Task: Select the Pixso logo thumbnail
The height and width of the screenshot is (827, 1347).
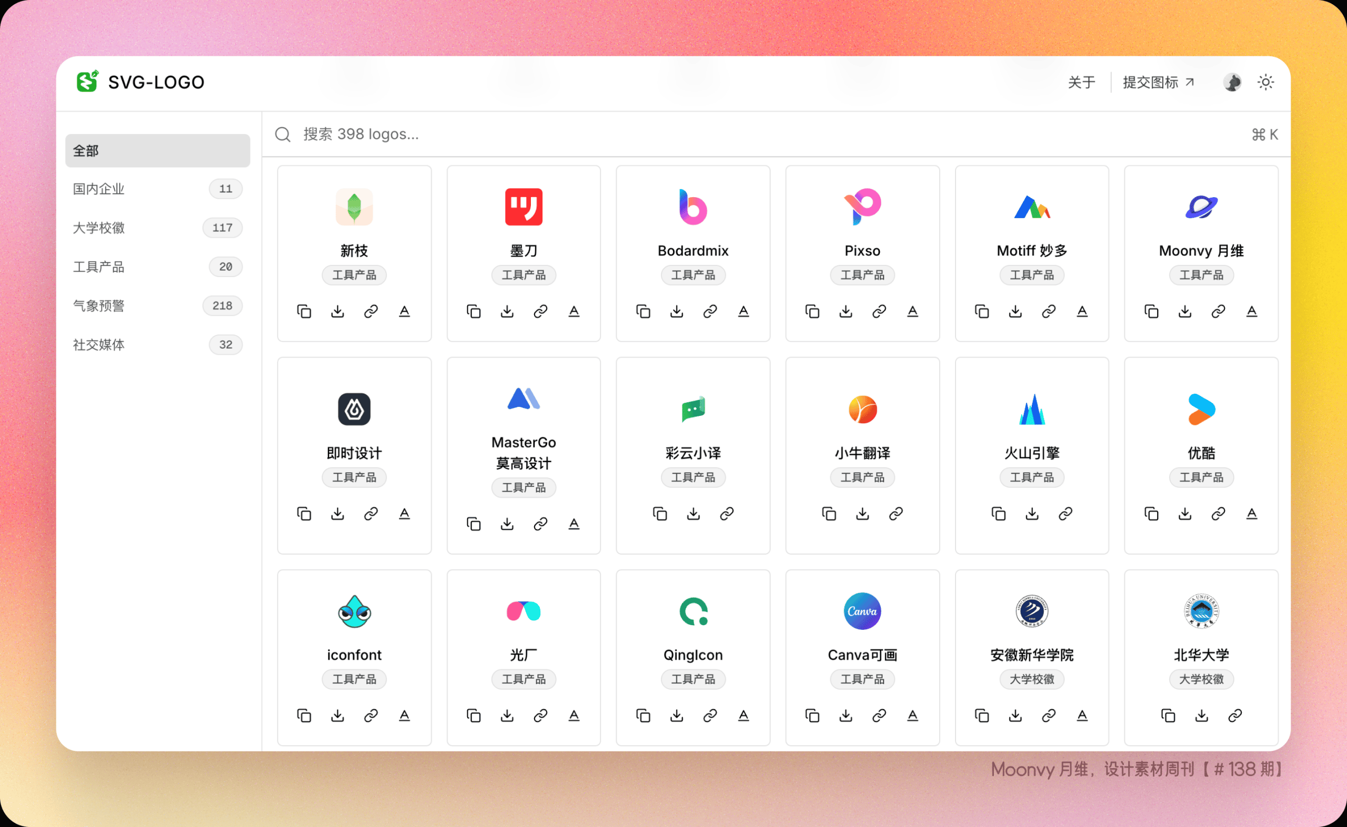Action: point(862,207)
